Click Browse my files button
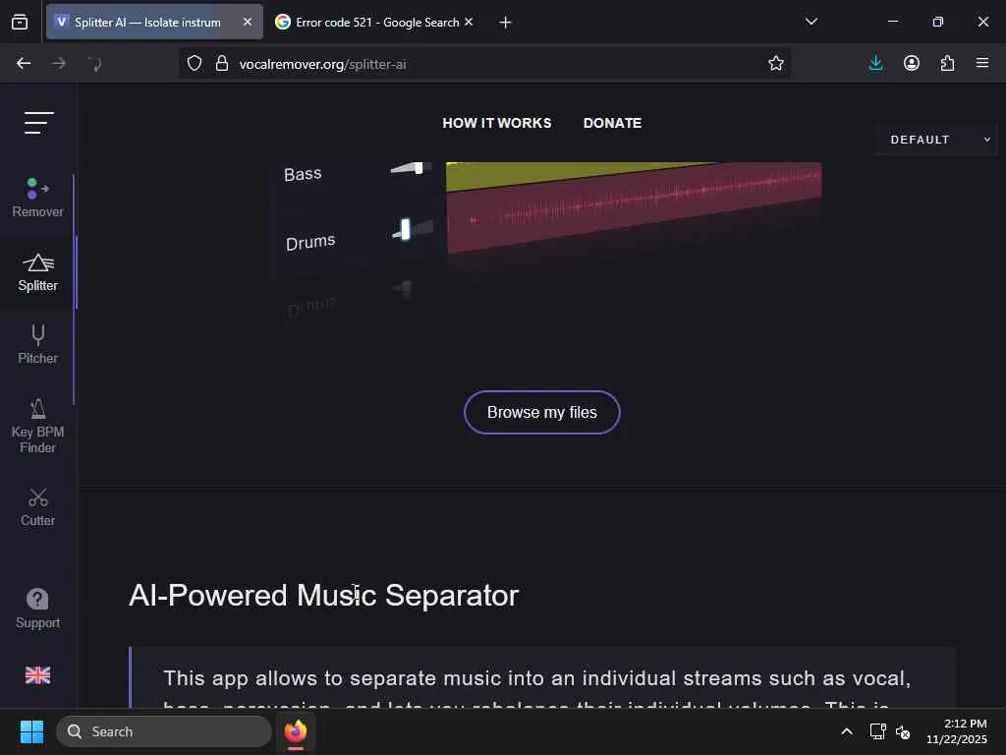This screenshot has height=755, width=1006. [542, 412]
